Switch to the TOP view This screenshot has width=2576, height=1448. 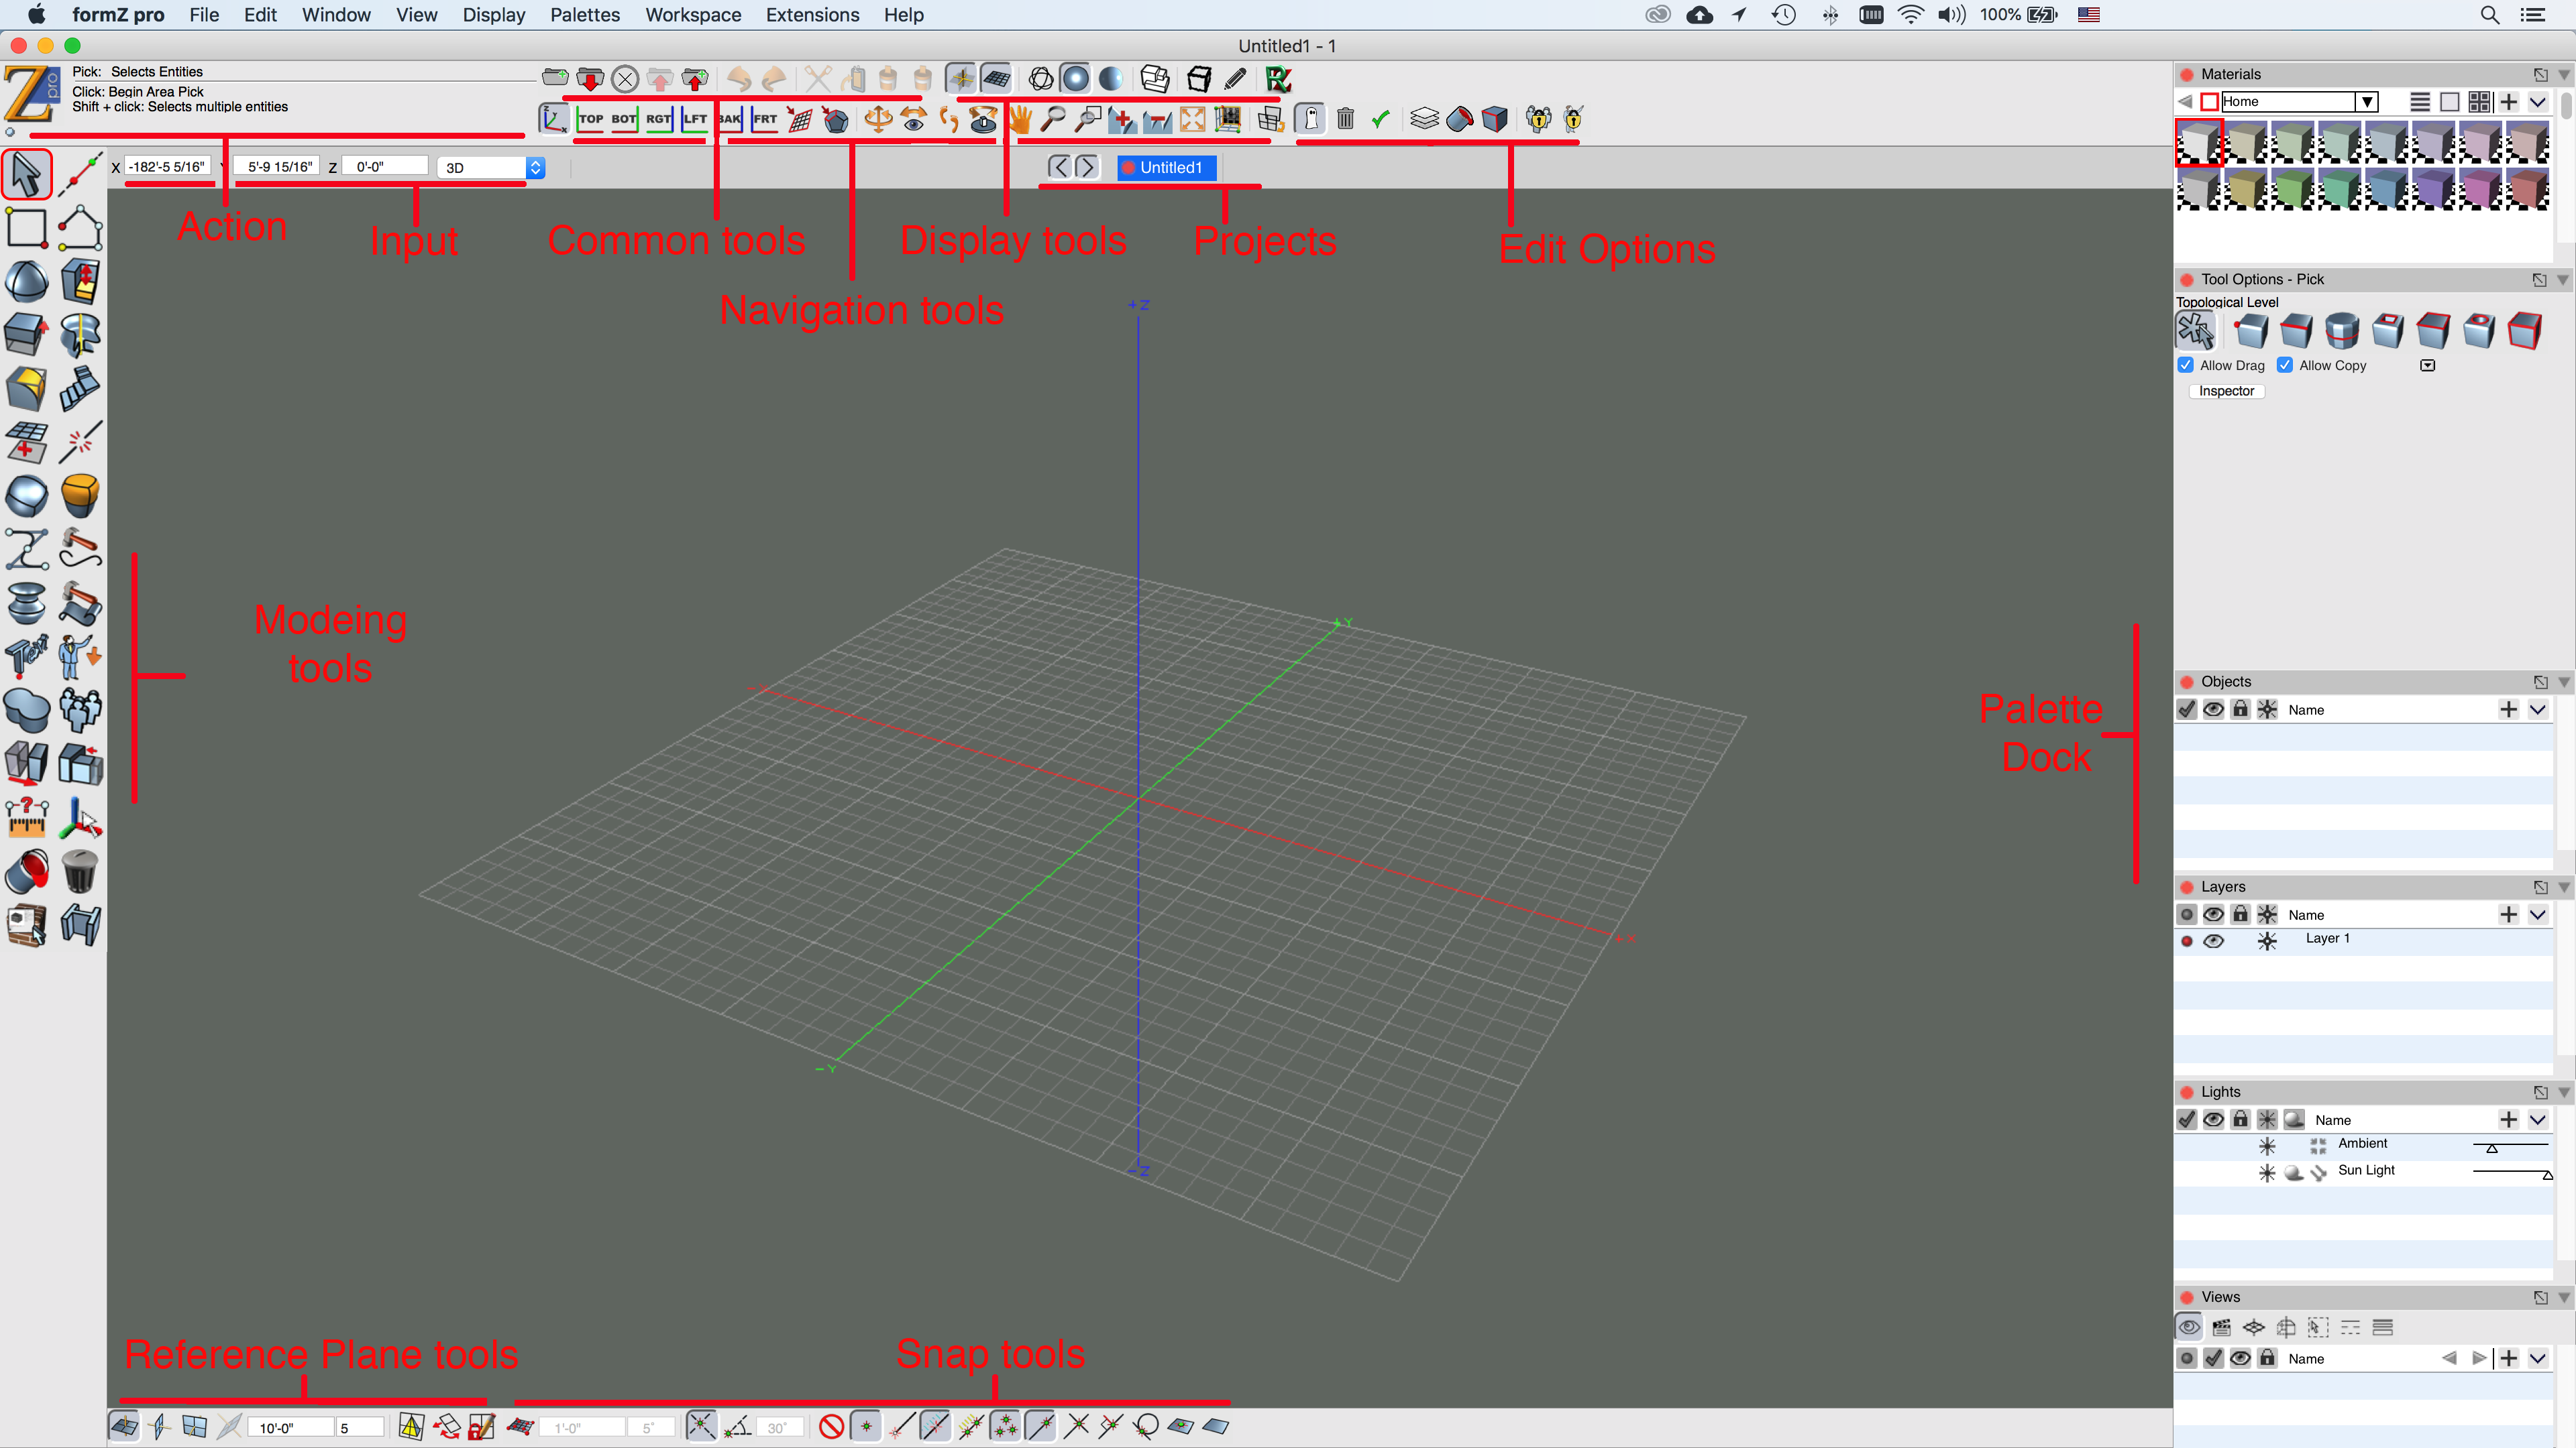coord(591,119)
